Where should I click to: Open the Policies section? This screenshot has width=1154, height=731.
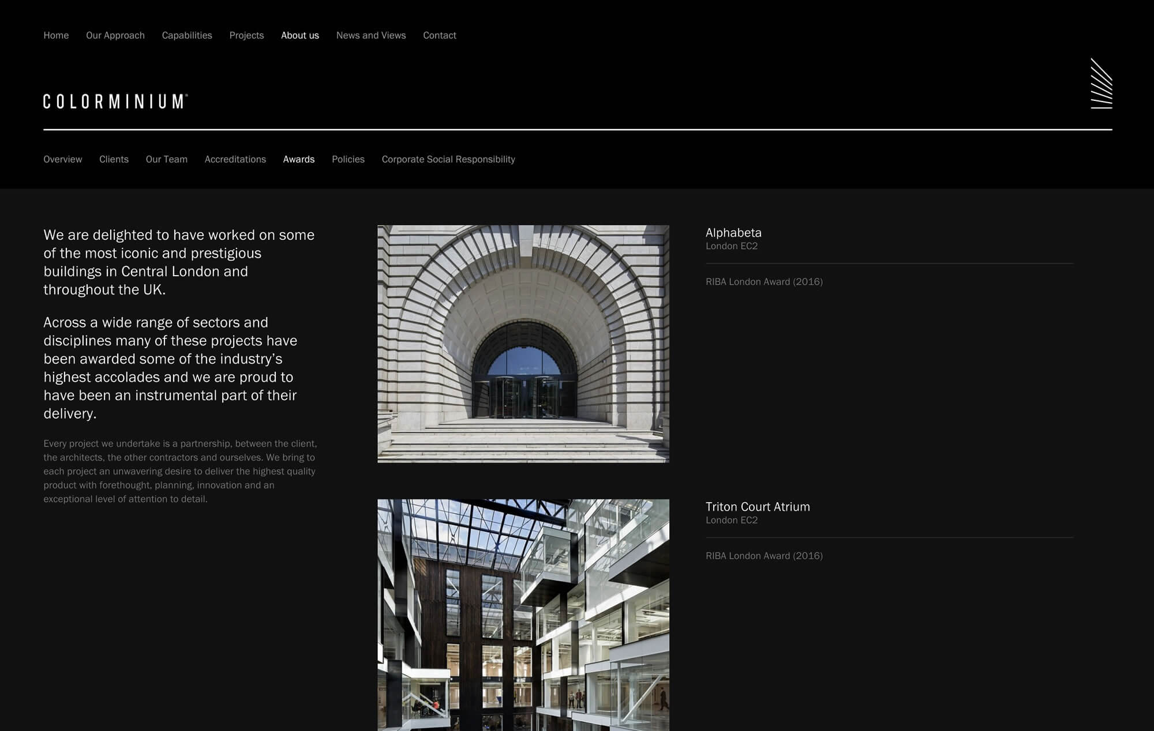[x=348, y=159]
